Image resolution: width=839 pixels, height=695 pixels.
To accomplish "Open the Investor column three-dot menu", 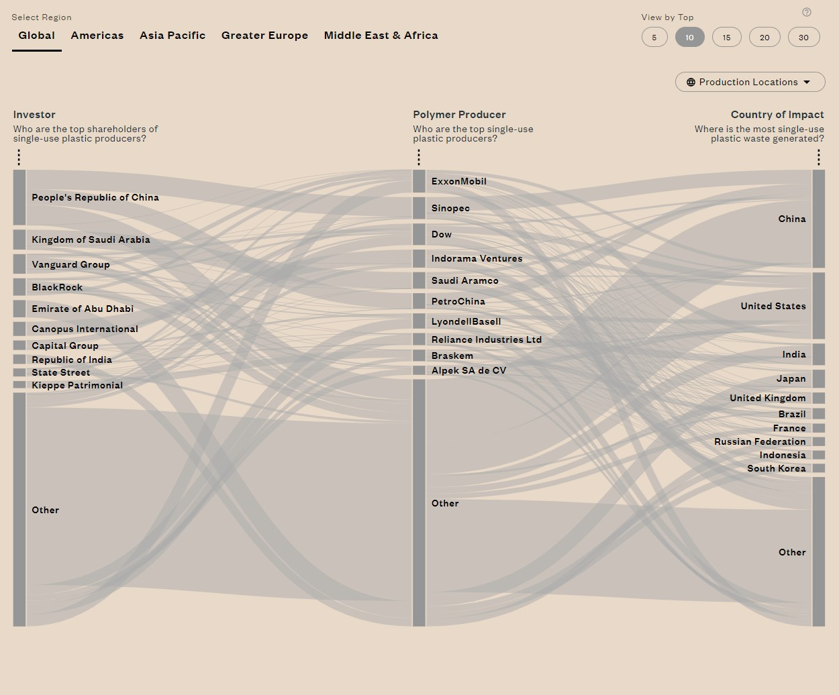I will click(19, 157).
